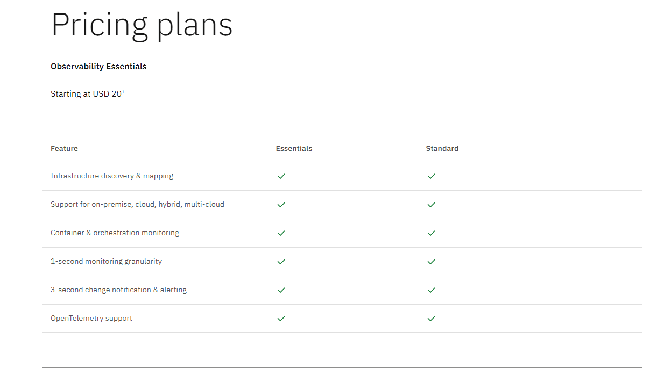Click Standard checkmark for Container & orchestration monitoring
The width and height of the screenshot is (671, 369).
431,233
